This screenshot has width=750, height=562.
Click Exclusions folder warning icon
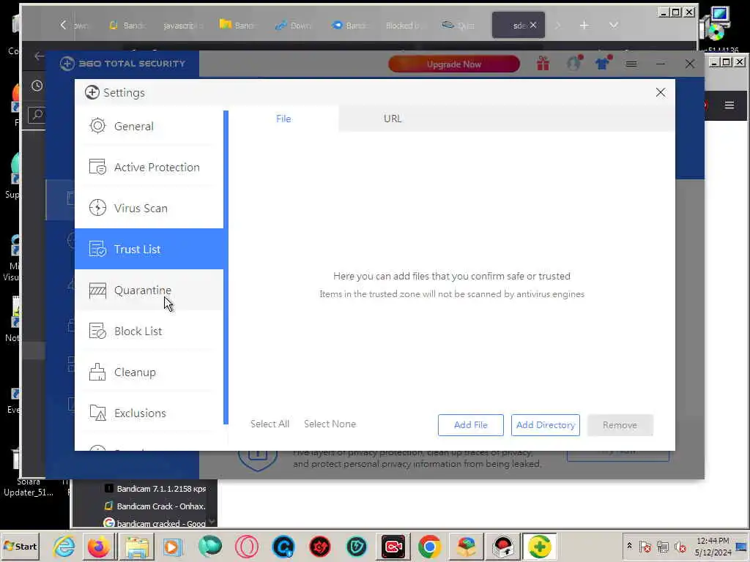97,413
